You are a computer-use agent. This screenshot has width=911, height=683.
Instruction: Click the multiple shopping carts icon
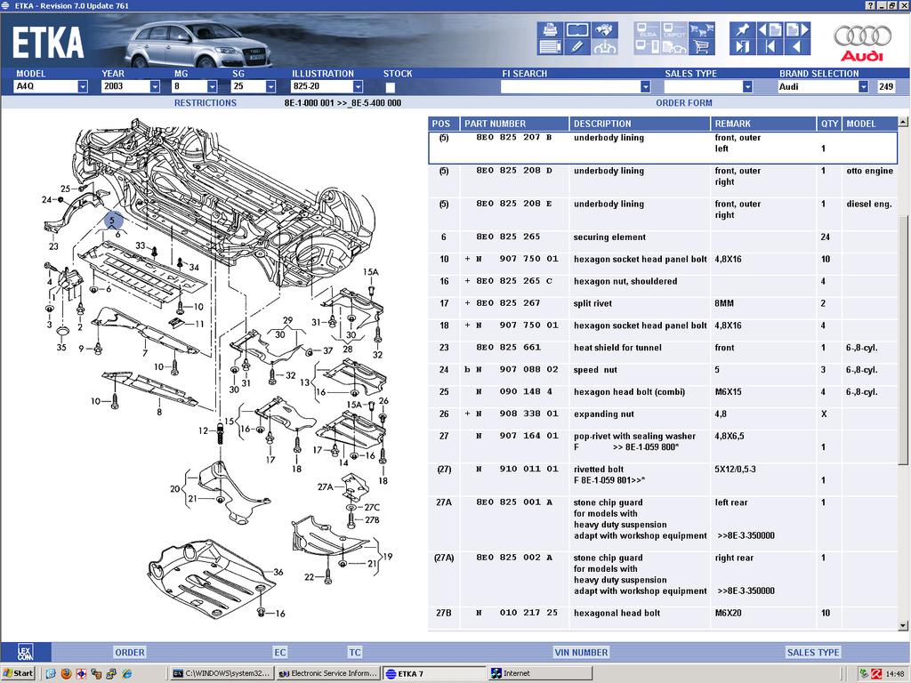point(703,29)
